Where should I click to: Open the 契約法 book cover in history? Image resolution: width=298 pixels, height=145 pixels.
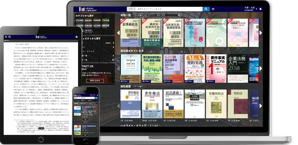point(238,104)
